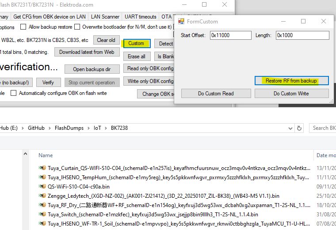Select the BK7238 breadcrumb segment
Image resolution: width=336 pixels, height=230 pixels.
click(119, 128)
